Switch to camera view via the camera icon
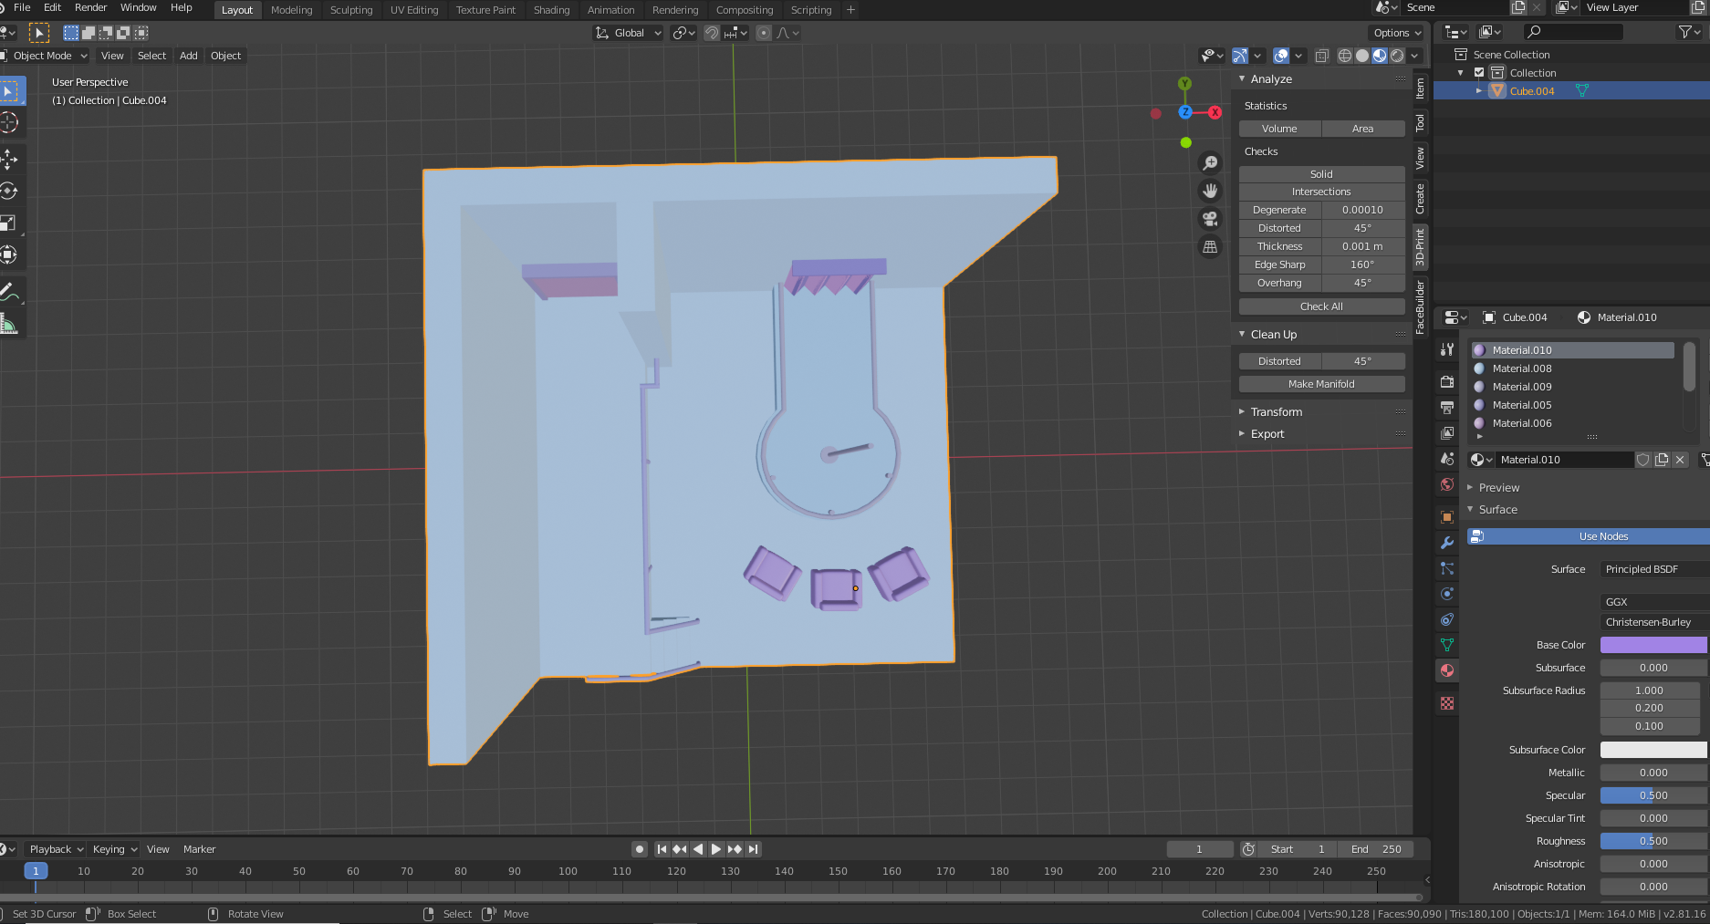Screen dimensions: 1710x924 pos(1209,218)
